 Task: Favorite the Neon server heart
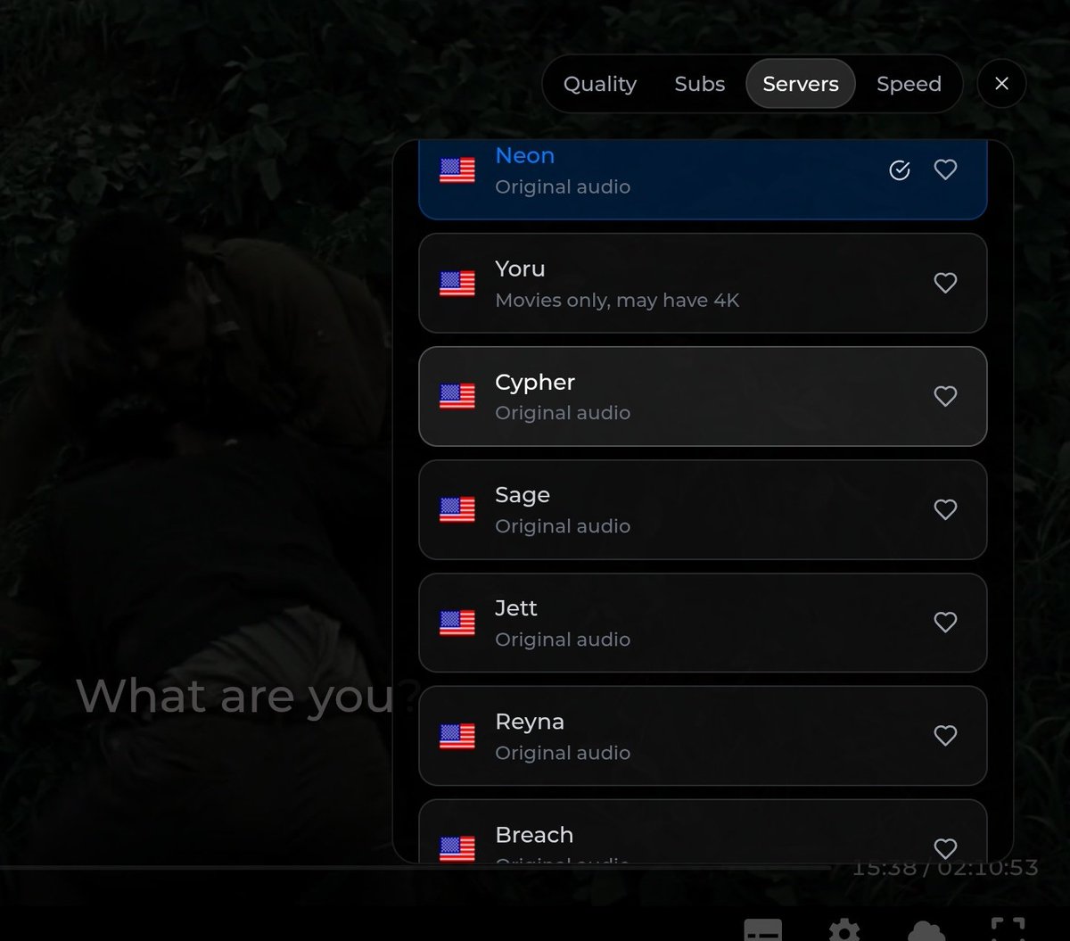[x=945, y=169]
